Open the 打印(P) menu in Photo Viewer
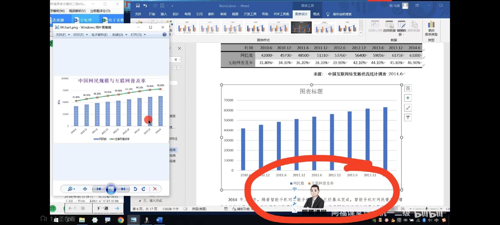The width and height of the screenshot is (500, 225). 80,35
